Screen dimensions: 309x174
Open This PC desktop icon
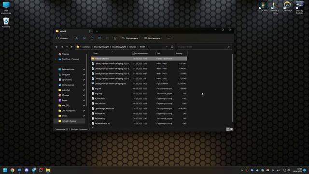click(6, 8)
